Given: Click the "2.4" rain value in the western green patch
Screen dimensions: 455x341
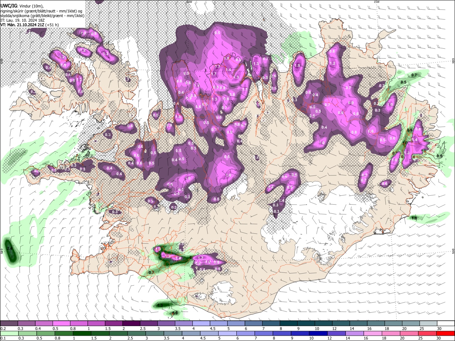Looking at the screenshot, I should (10, 249).
